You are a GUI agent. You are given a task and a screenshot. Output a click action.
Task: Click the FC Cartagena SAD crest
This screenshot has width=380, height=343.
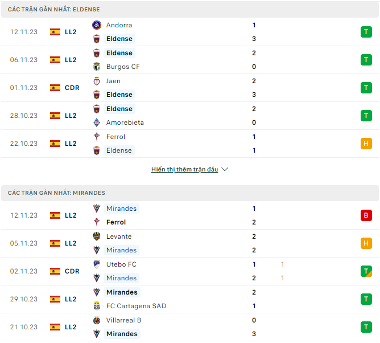pyautogui.click(x=97, y=306)
